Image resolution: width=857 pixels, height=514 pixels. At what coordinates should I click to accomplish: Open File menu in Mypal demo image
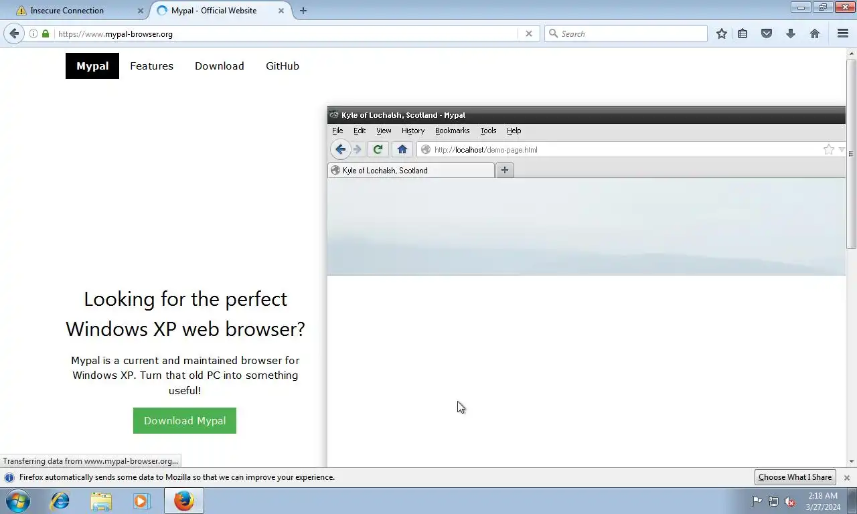[337, 131]
